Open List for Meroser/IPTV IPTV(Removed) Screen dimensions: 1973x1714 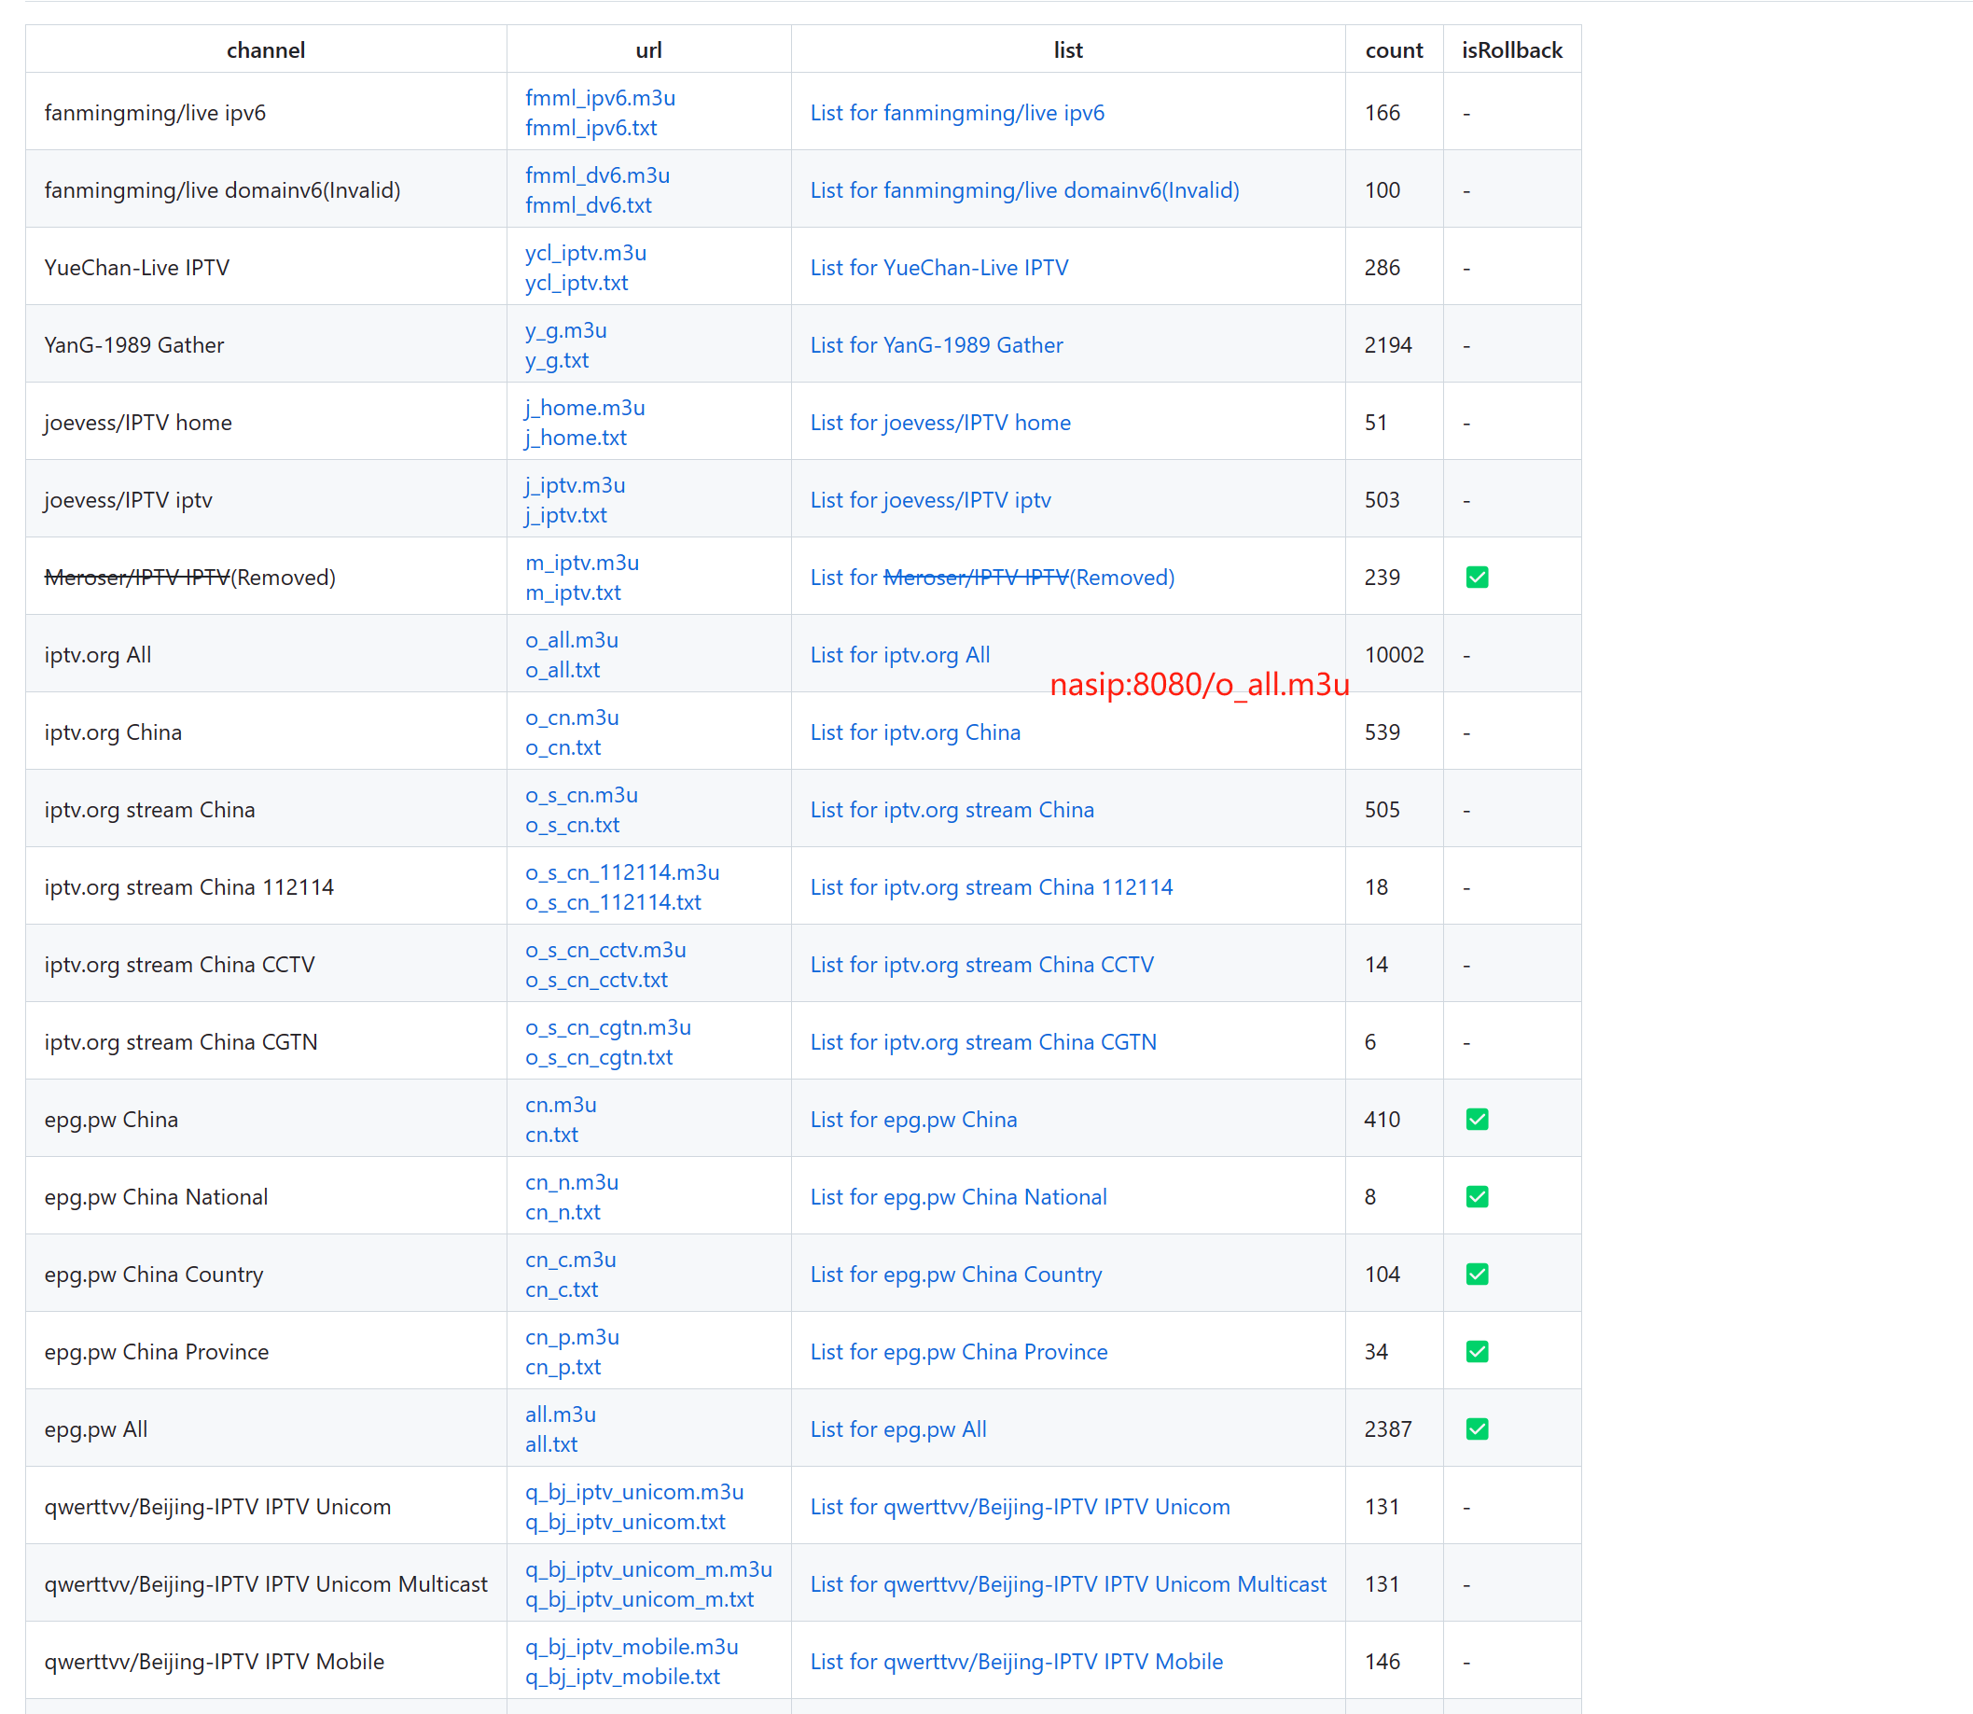tap(992, 578)
